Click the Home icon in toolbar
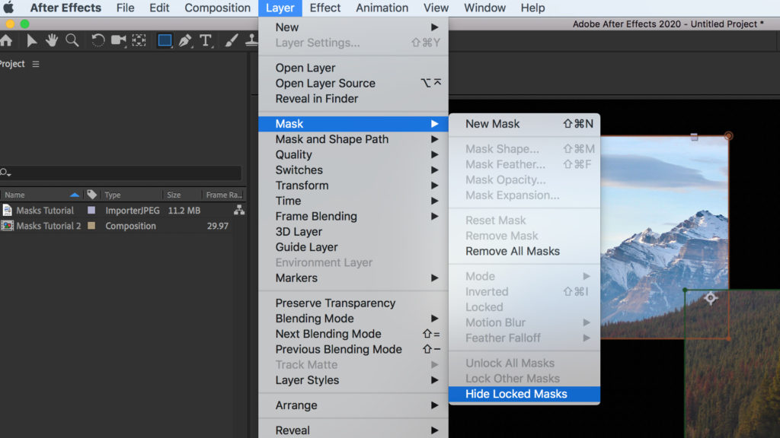This screenshot has width=780, height=438. (x=6, y=40)
